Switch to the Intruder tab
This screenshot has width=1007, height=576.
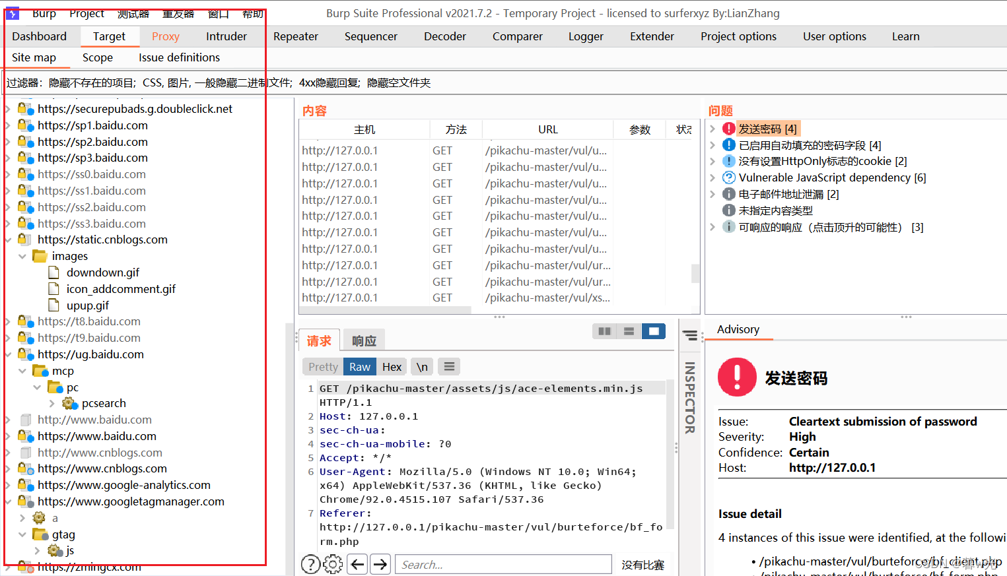coord(226,36)
